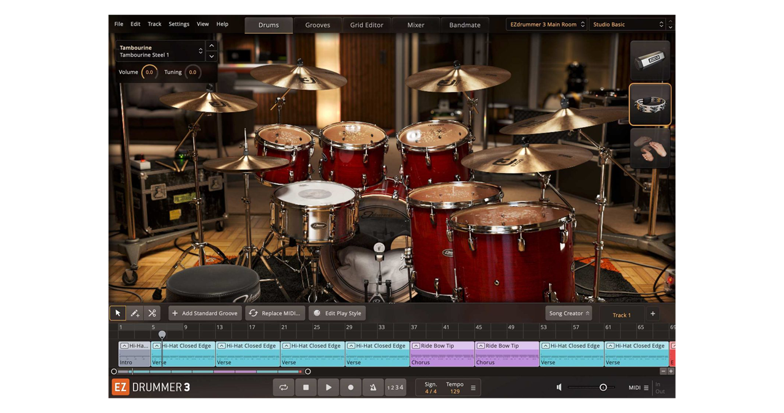Select the Intro song block
The width and height of the screenshot is (784, 413).
134,354
